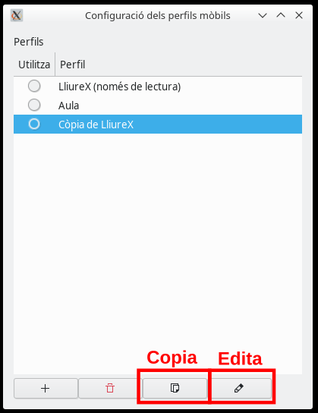The image size is (318, 413).
Task: Edit selected profile with pencil icon
Action: [x=239, y=388]
